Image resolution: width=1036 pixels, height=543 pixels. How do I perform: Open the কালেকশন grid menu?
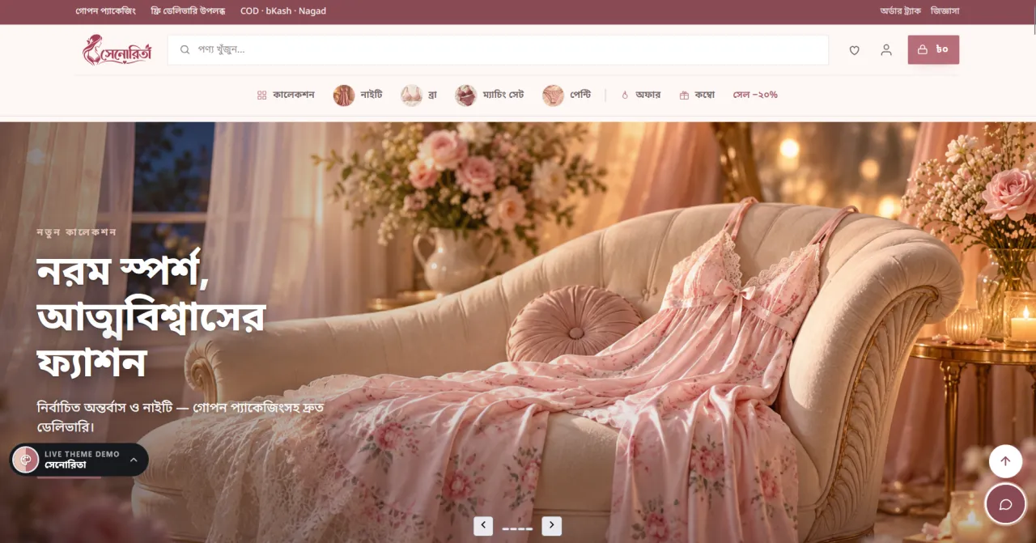coord(286,95)
